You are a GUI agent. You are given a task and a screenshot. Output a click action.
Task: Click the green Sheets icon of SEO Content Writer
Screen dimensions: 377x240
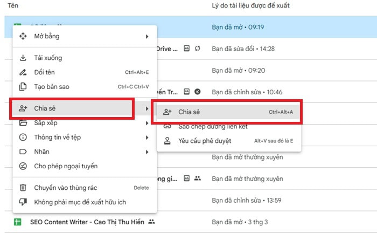click(18, 222)
